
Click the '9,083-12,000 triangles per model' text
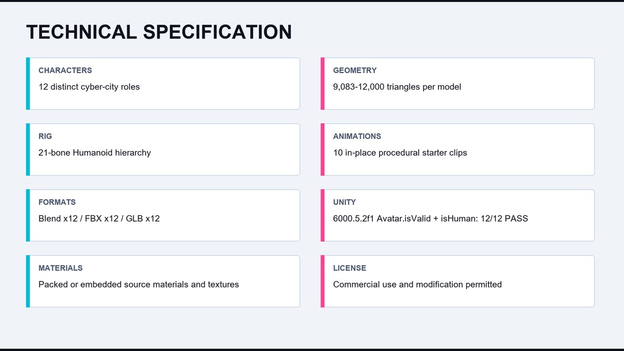pos(397,87)
